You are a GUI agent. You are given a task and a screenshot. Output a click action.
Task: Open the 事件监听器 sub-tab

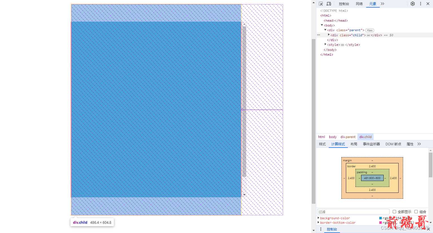point(371,144)
